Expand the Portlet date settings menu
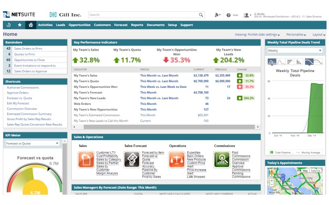Viewport: 329px width, 205px height. pos(257,34)
